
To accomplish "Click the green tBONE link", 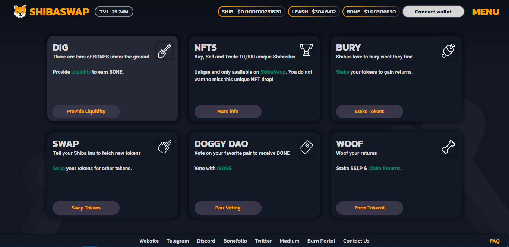I will (x=224, y=168).
